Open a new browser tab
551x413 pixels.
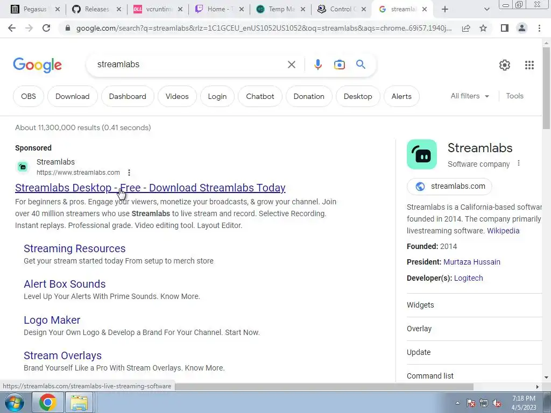(x=445, y=9)
